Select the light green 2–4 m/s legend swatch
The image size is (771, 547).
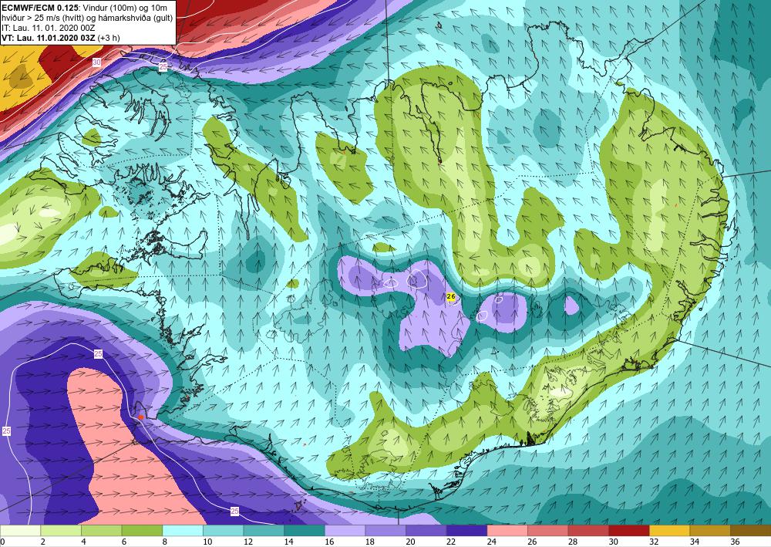click(x=60, y=530)
